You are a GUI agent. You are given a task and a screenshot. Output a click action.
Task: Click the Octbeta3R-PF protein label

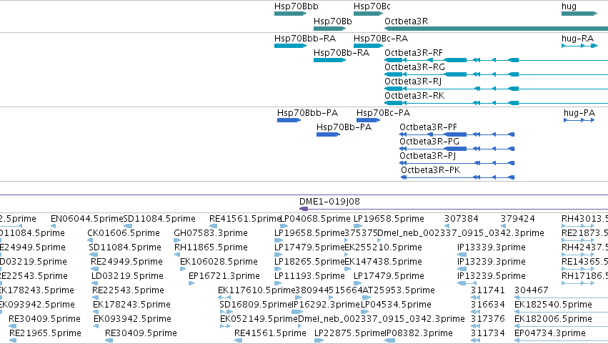(428, 127)
